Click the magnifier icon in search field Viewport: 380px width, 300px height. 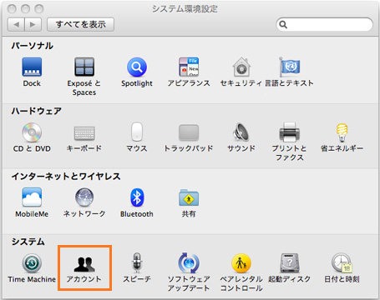pyautogui.click(x=283, y=24)
